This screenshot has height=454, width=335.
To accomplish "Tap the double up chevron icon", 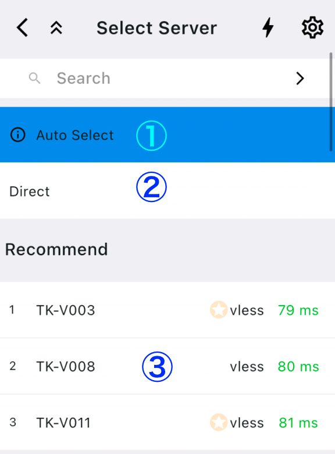I will (x=56, y=28).
